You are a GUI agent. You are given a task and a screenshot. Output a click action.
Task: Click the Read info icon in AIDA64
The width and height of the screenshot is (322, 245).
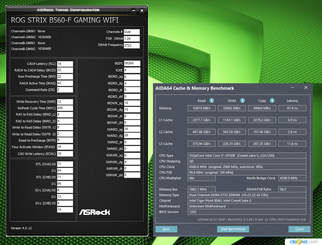point(211,100)
